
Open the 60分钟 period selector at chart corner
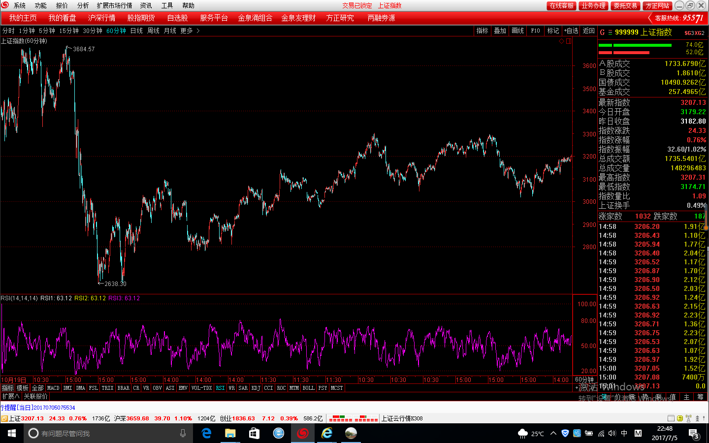pyautogui.click(x=584, y=380)
